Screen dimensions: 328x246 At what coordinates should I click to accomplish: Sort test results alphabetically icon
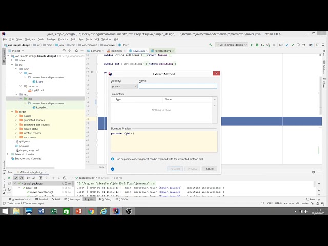(28, 178)
